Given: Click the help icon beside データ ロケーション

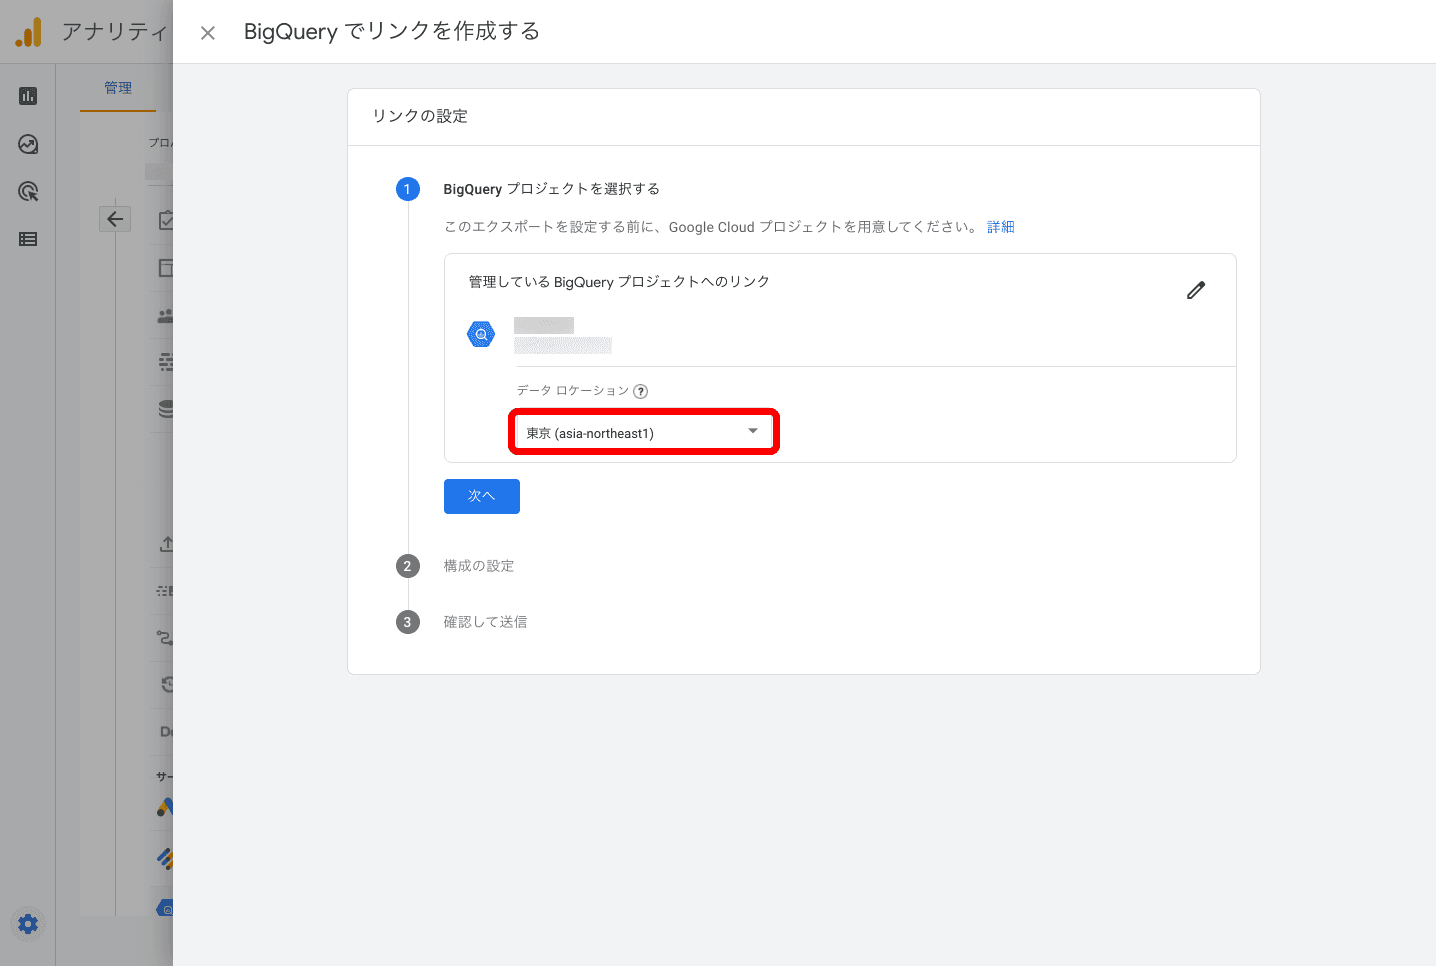Looking at the screenshot, I should [x=641, y=392].
